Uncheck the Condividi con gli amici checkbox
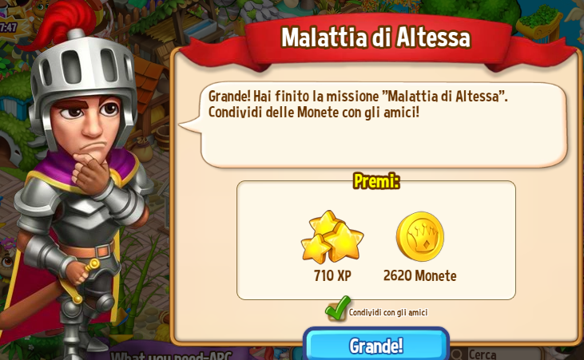Image resolution: width=584 pixels, height=360 pixels. tap(337, 309)
